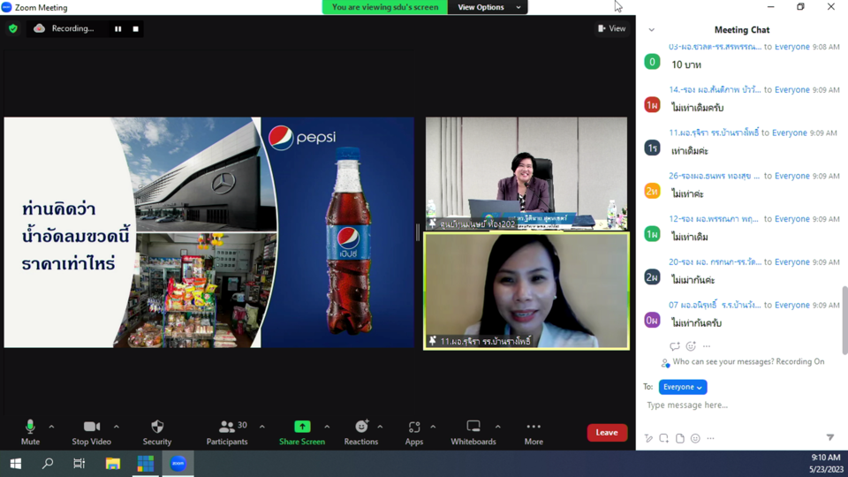
Task: Open video options arrow next to Stop Video
Action: click(x=117, y=427)
